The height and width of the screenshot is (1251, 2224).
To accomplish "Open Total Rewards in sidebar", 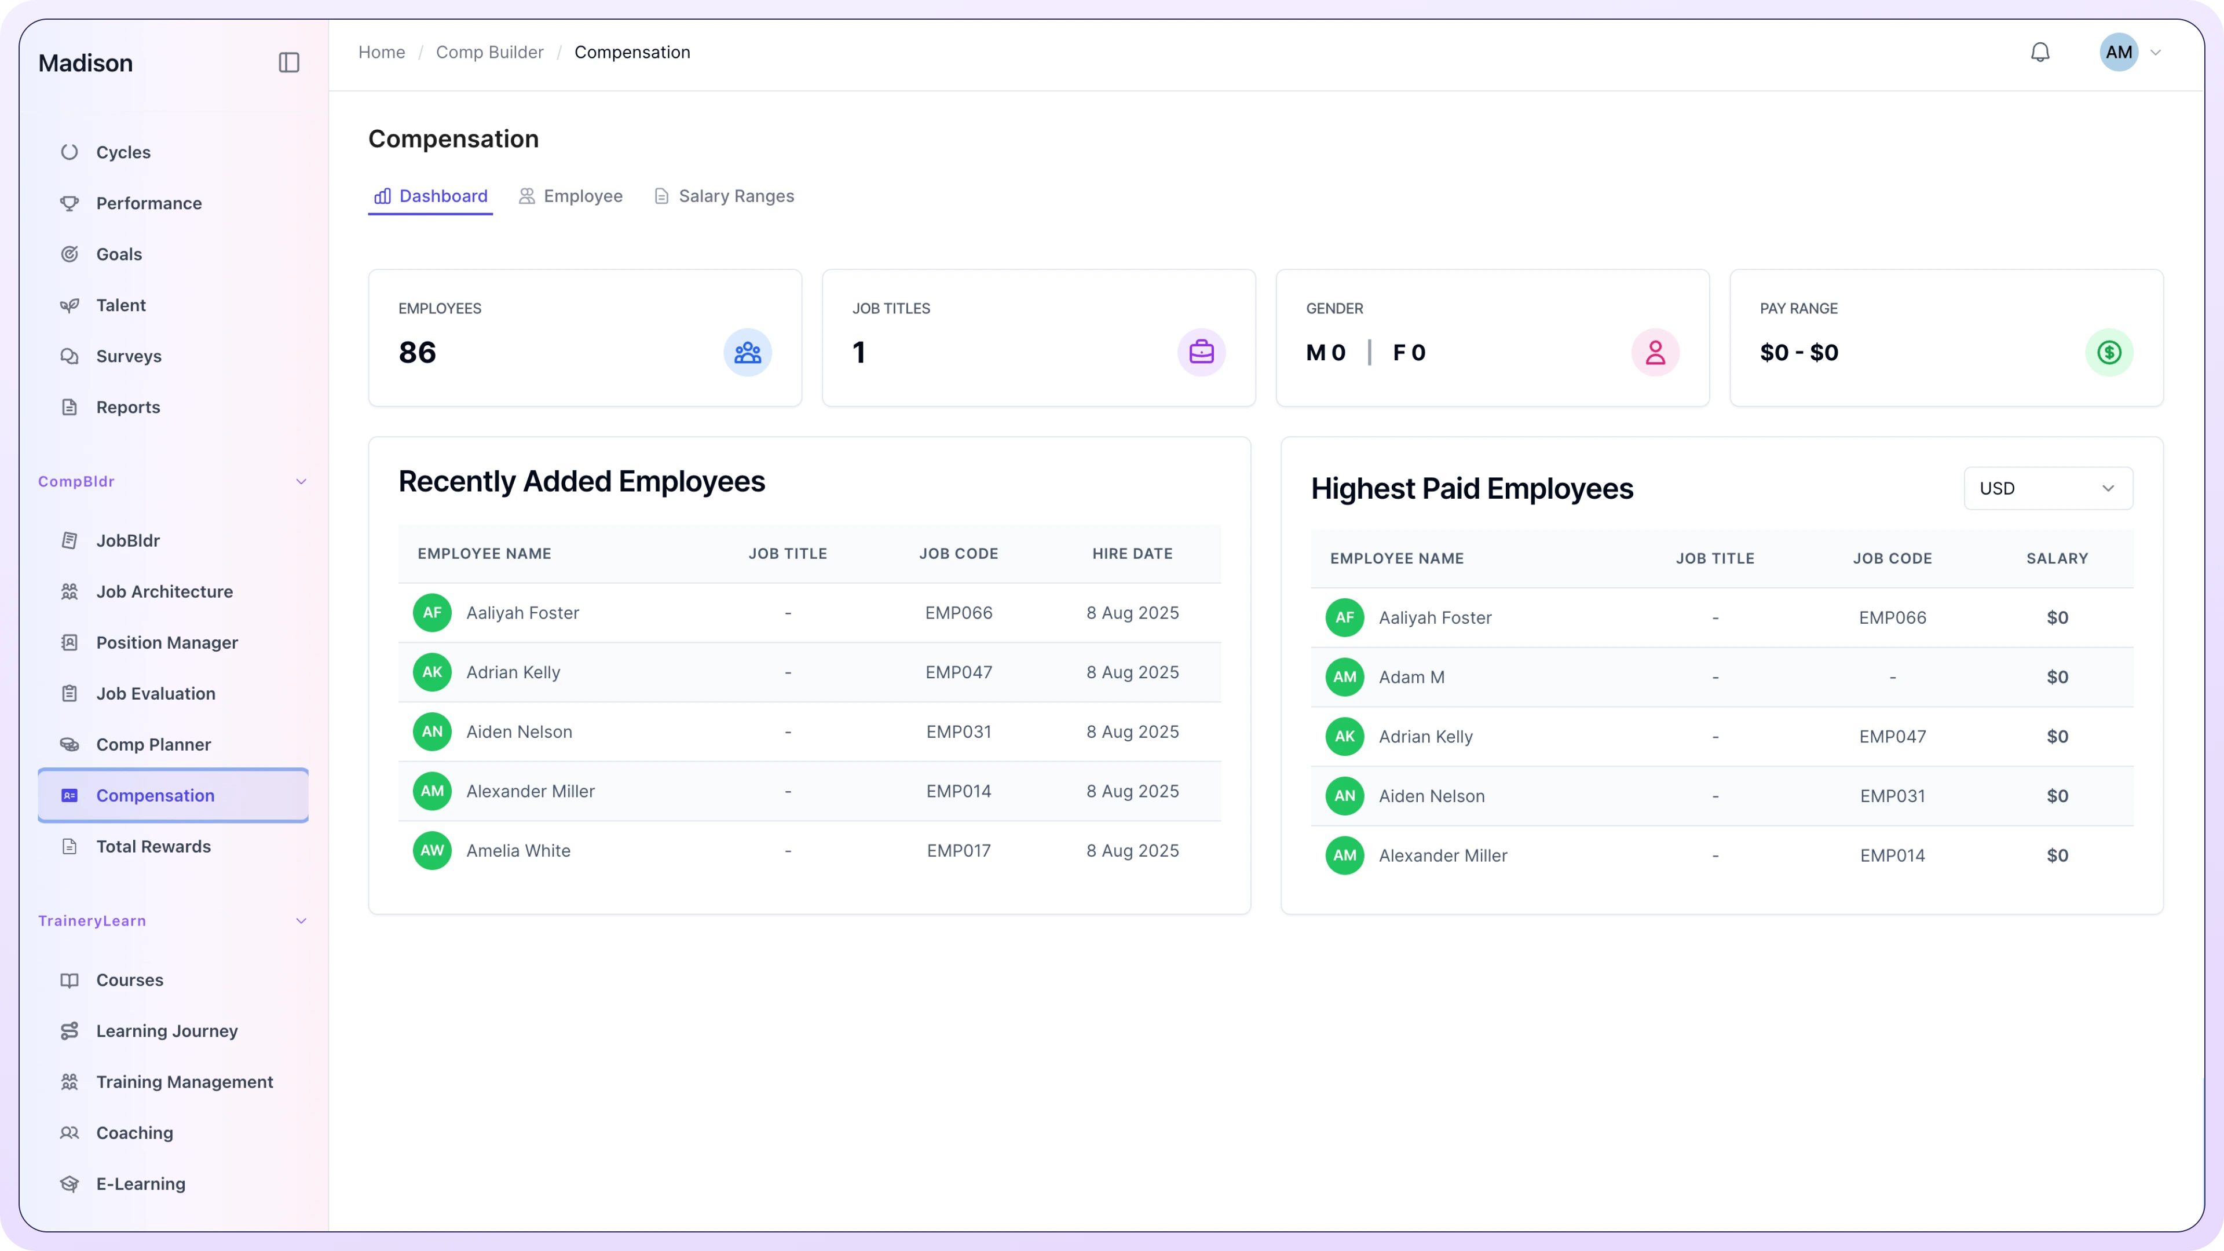I will coord(153,846).
